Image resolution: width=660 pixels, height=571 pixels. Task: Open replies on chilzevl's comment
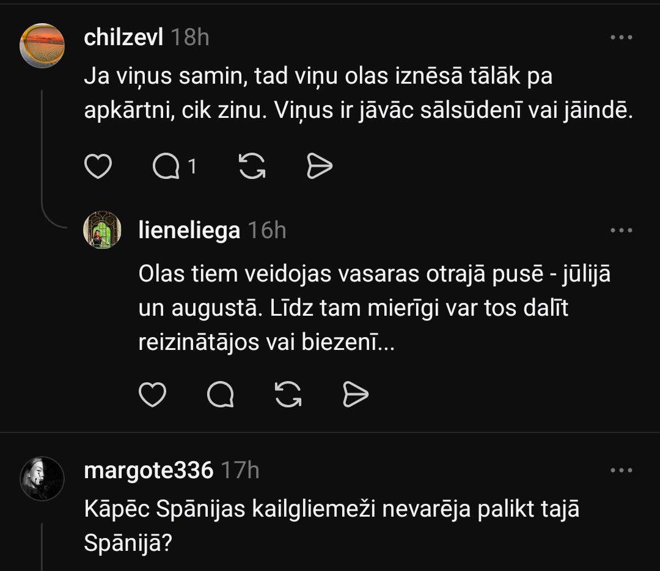pos(166,165)
